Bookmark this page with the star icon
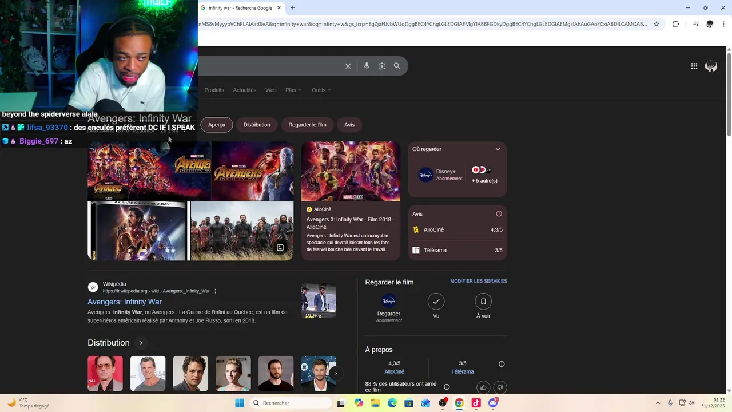The height and width of the screenshot is (412, 732). tap(657, 24)
